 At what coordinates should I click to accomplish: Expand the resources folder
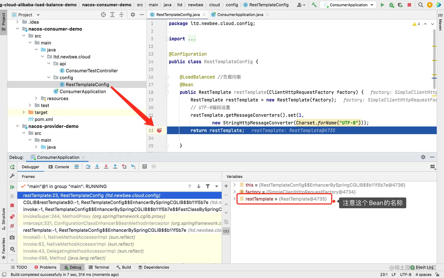[x=36, y=98]
